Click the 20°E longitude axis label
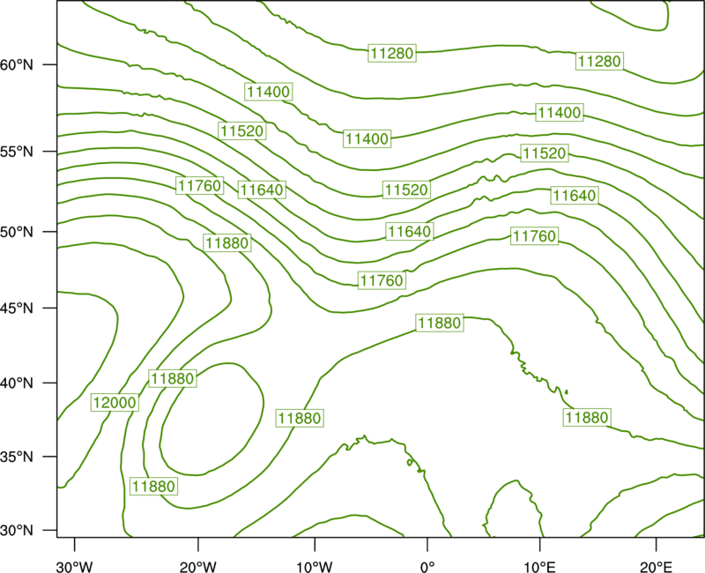Image resolution: width=705 pixels, height=573 pixels. pos(656,567)
